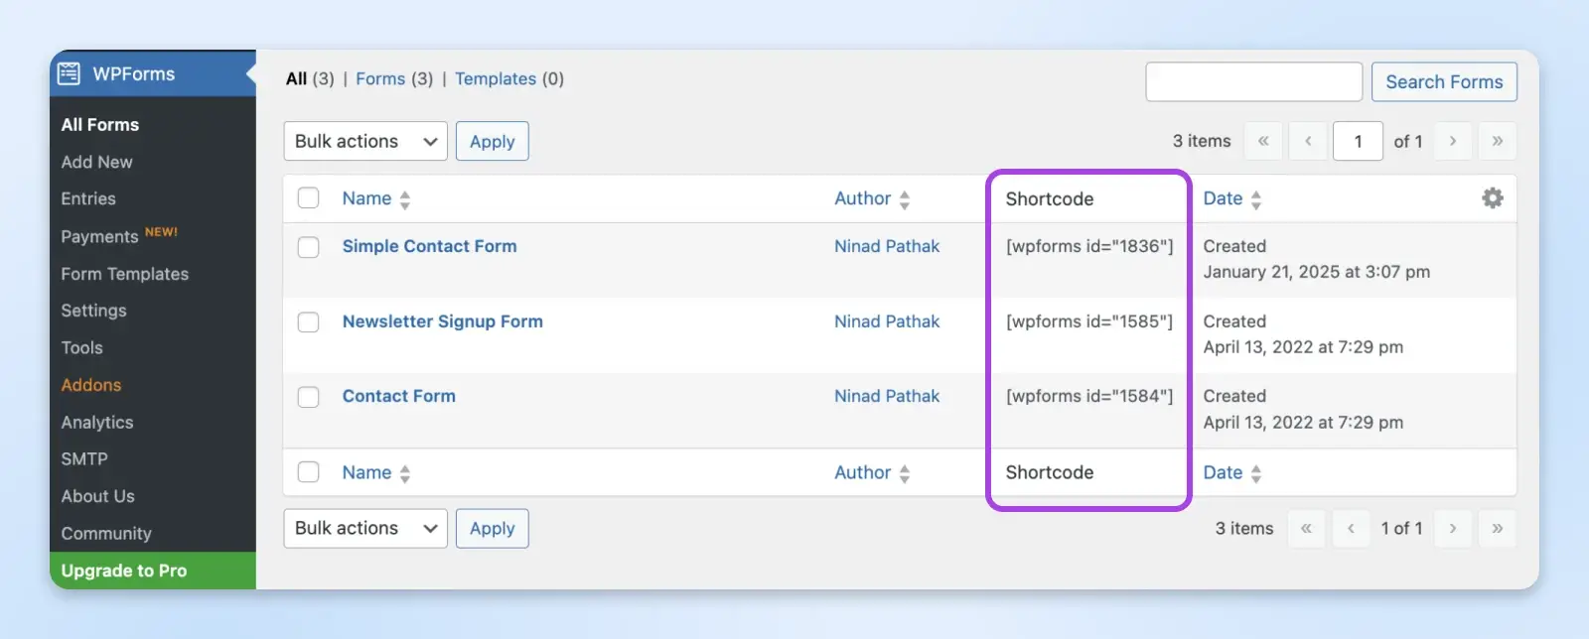Go to first page using top double-arrow
This screenshot has height=639, width=1589.
pyautogui.click(x=1263, y=141)
